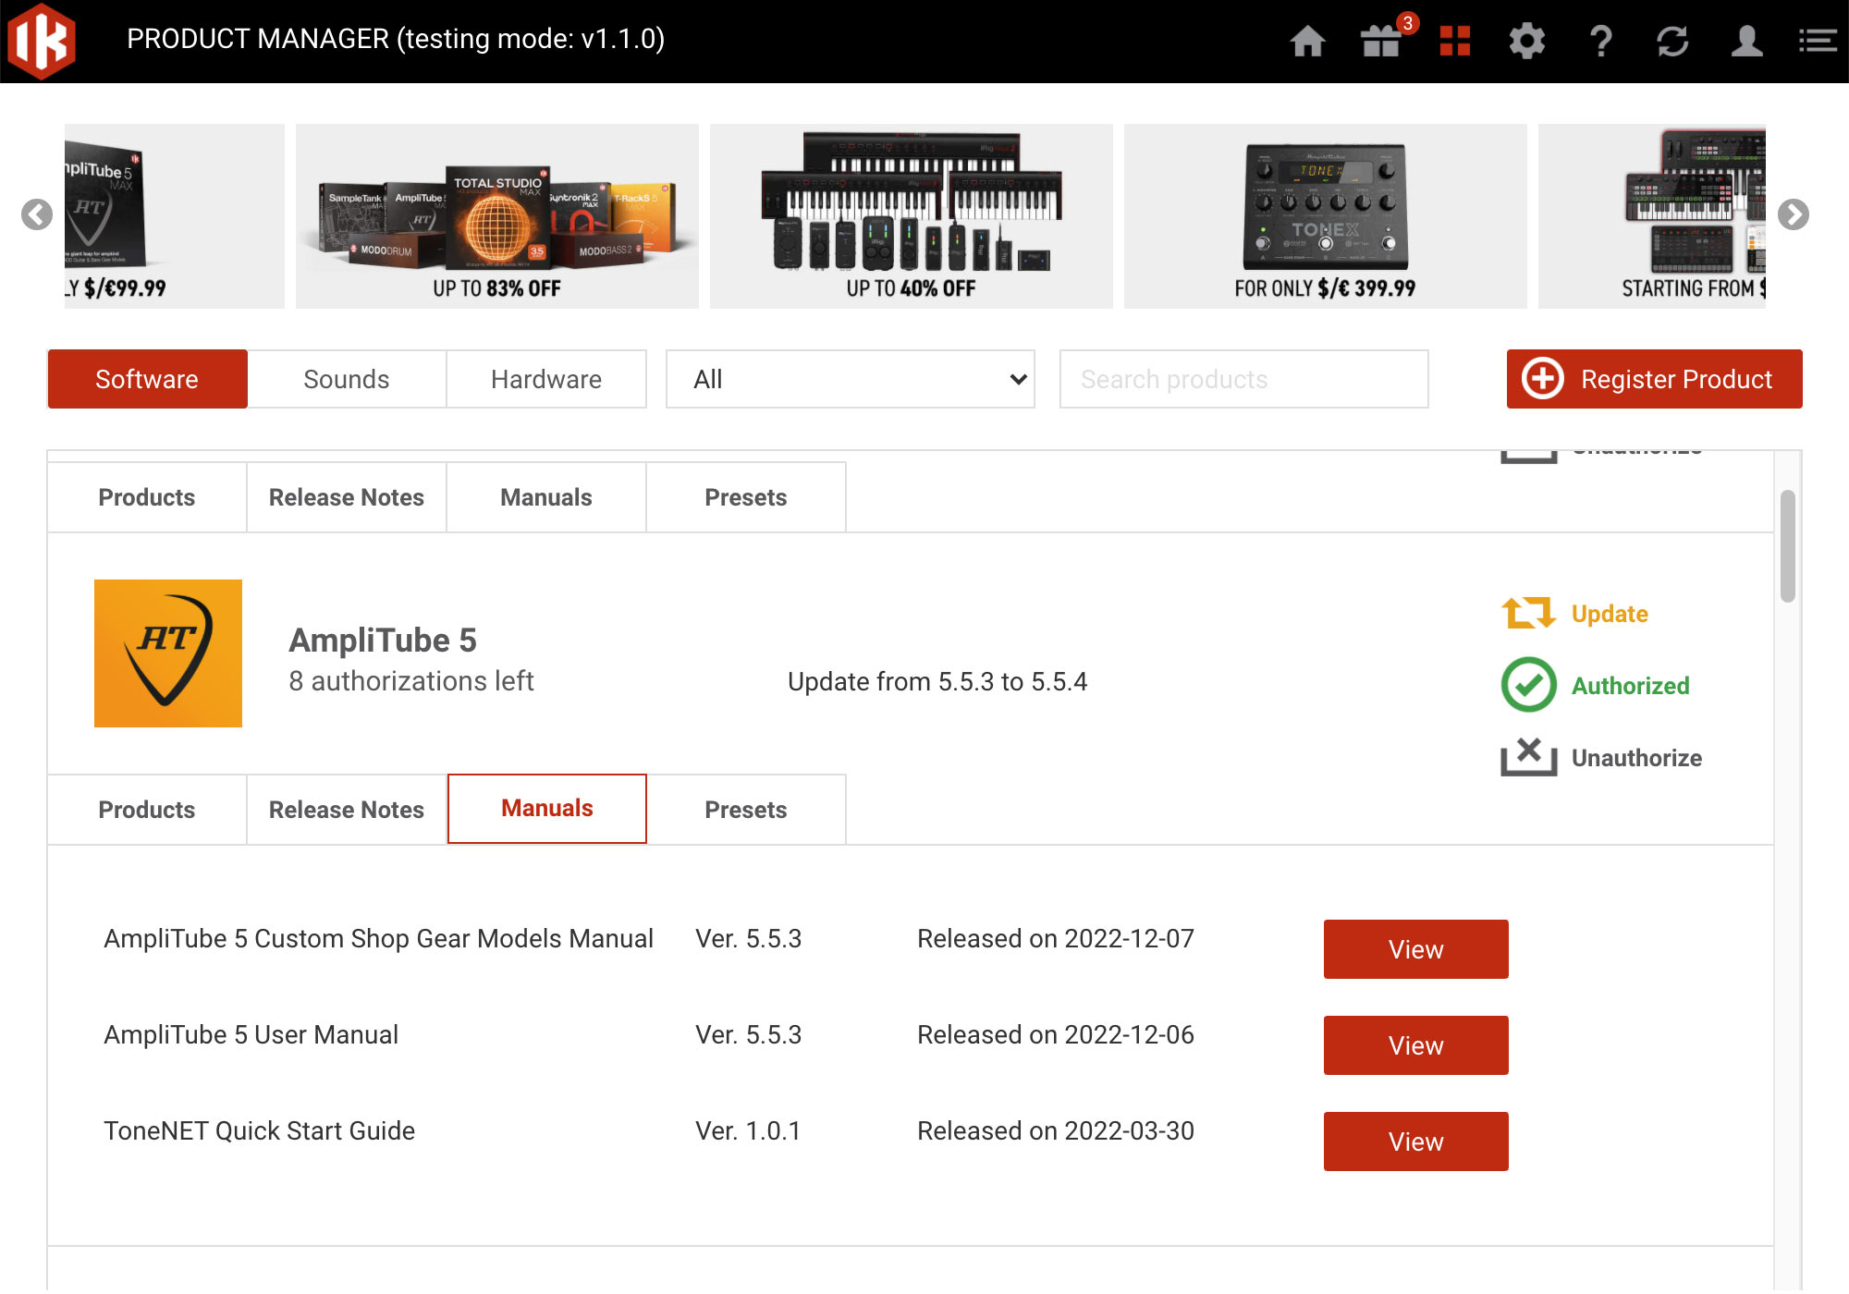This screenshot has width=1849, height=1294.
Task: Open help with the question mark icon
Action: point(1600,42)
